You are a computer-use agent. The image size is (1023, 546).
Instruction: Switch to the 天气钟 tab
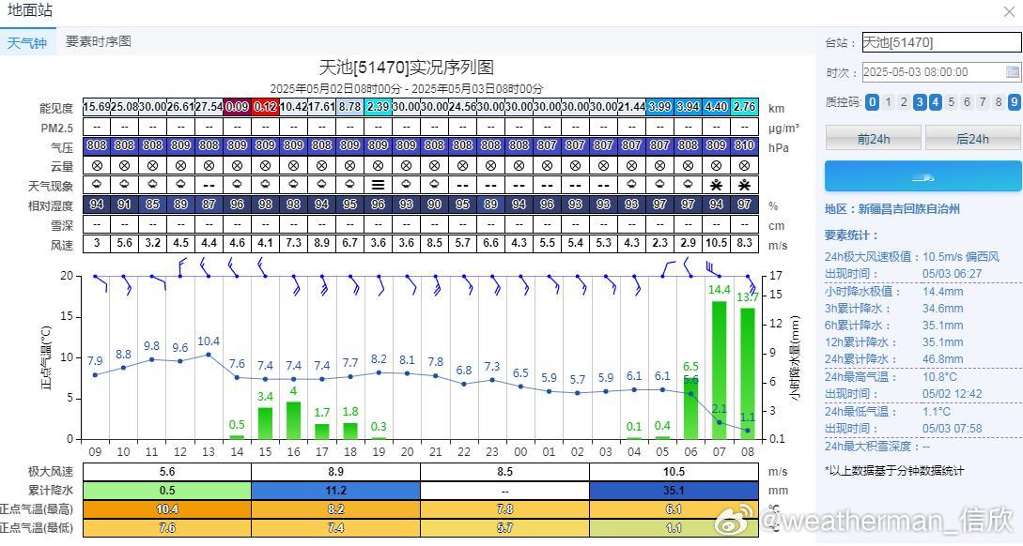[x=26, y=43]
